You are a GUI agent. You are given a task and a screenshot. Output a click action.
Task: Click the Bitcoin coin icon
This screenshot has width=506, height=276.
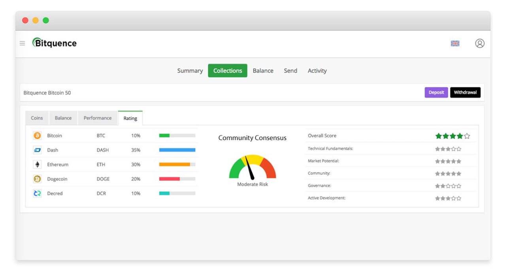click(x=38, y=135)
